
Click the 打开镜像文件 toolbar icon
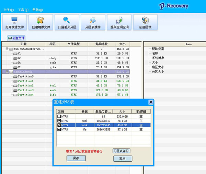[14, 22]
